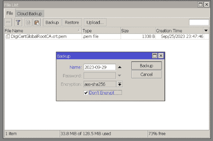This screenshot has height=141, width=213.
Task: Click the Don't Encrypt label
Action: click(102, 93)
